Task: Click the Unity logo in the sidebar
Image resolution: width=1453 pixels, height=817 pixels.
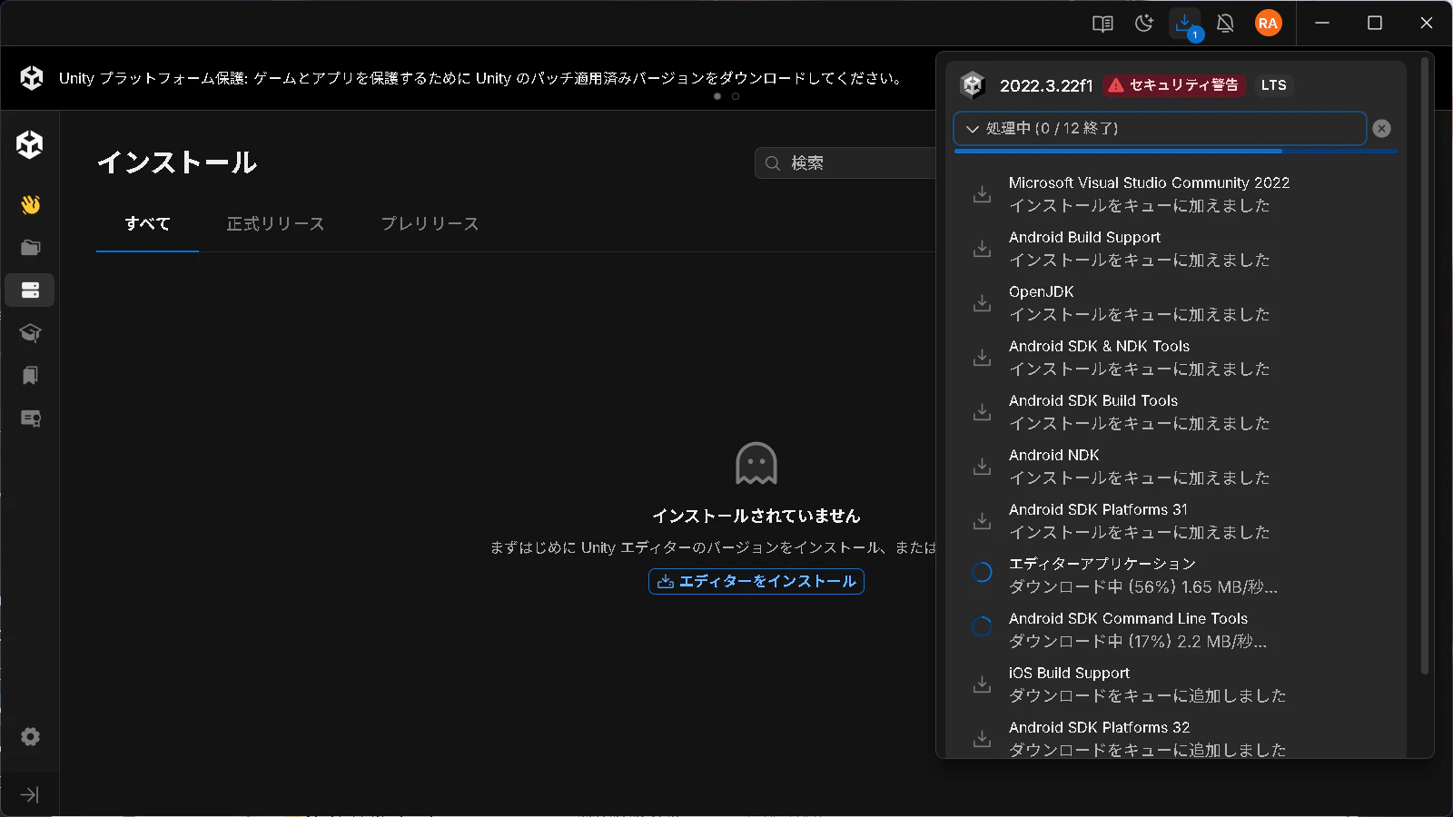Action: (30, 144)
